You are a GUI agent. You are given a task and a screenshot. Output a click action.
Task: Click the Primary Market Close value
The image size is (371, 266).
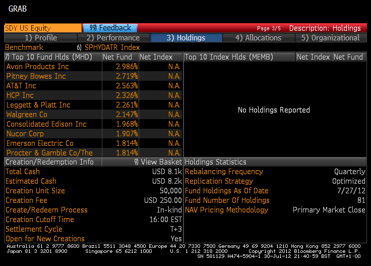coord(329,210)
